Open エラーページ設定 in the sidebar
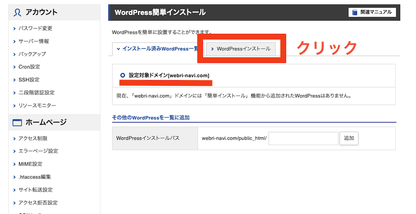 pyautogui.click(x=38, y=151)
